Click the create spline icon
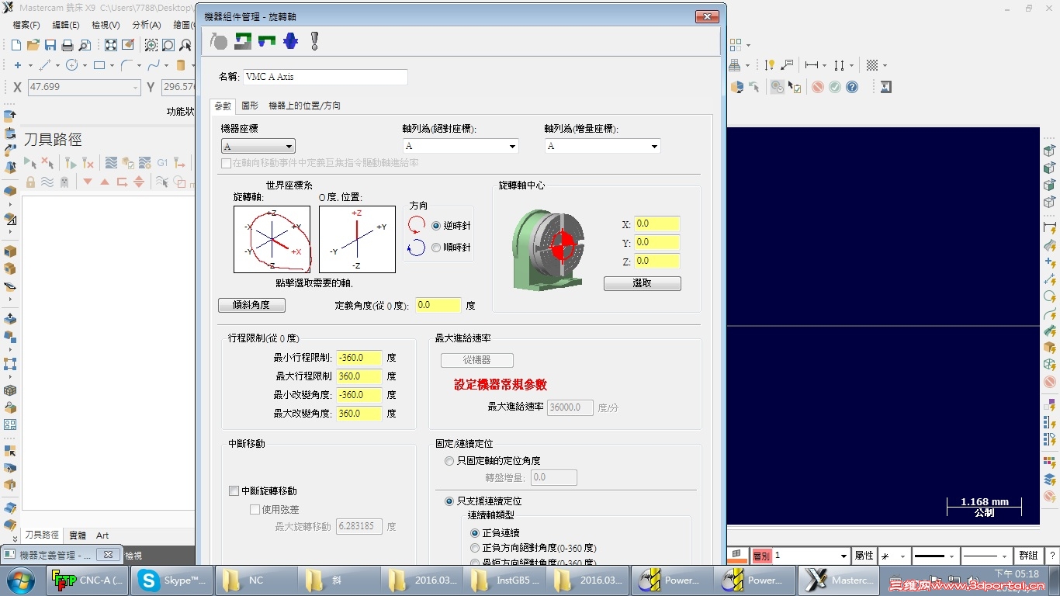The image size is (1060, 596). click(x=154, y=65)
